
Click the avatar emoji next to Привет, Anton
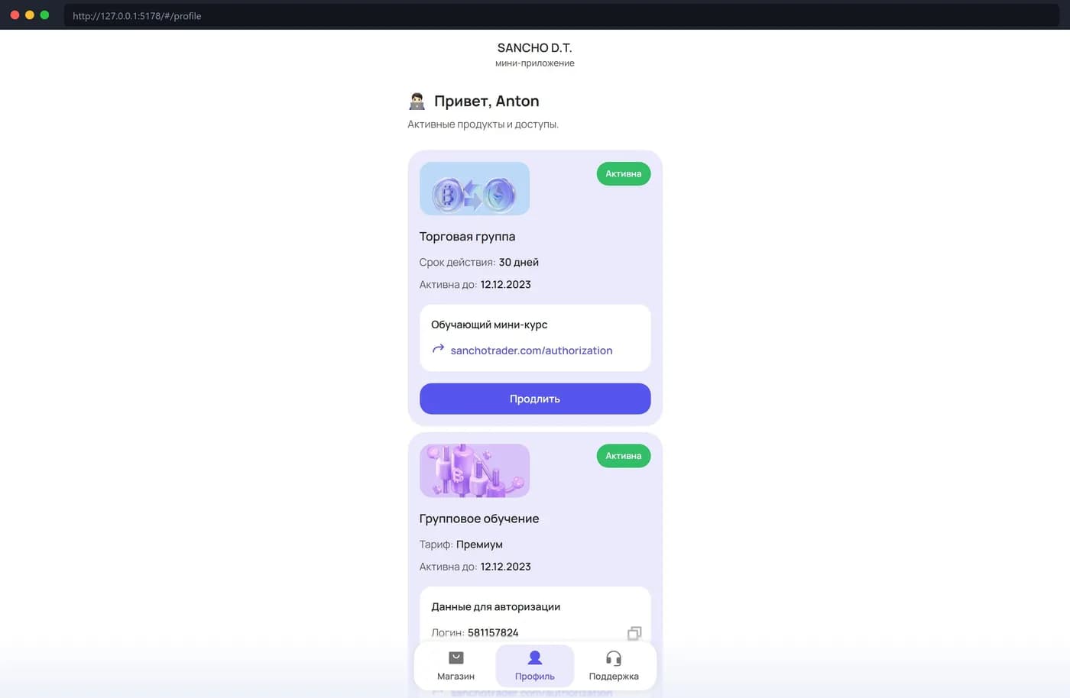click(x=417, y=102)
